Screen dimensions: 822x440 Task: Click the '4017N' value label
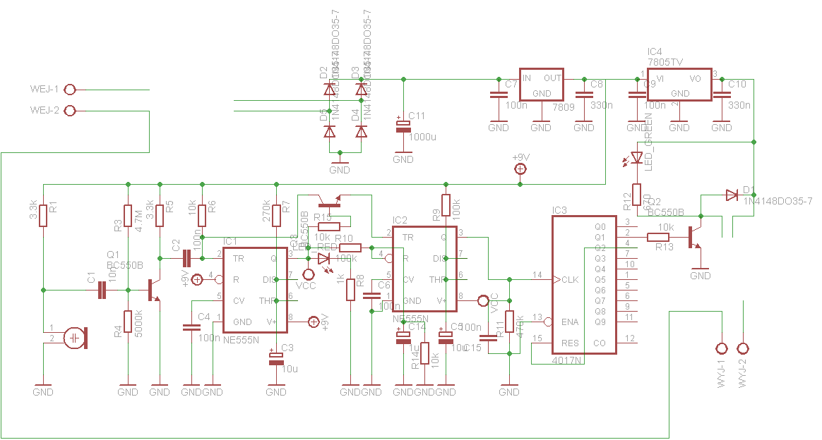(566, 360)
